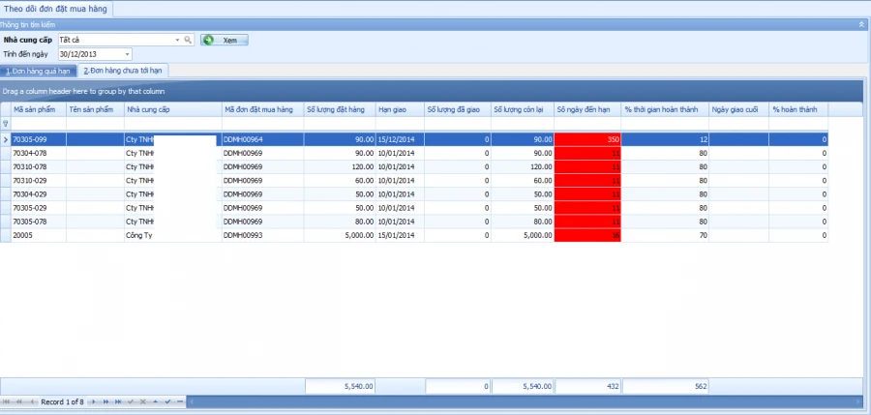Select product code cell 70305-029

39,208
